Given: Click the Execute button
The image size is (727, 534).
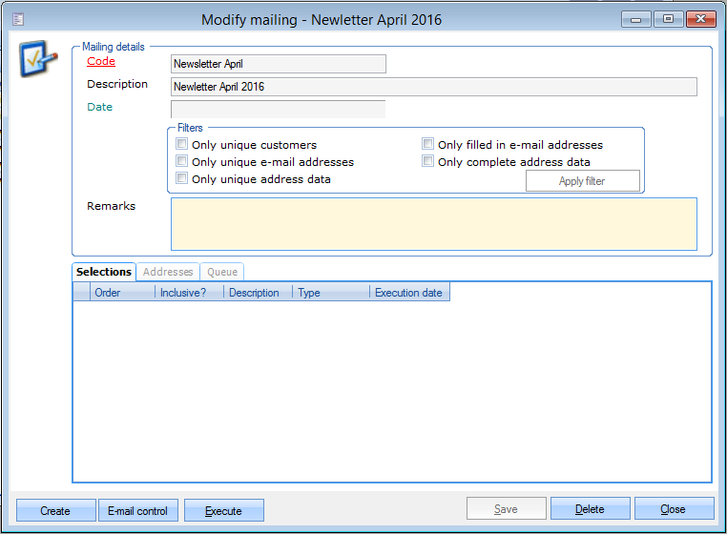Looking at the screenshot, I should (223, 510).
